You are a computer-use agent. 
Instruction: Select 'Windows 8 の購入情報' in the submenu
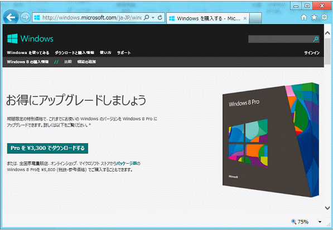pos(27,62)
